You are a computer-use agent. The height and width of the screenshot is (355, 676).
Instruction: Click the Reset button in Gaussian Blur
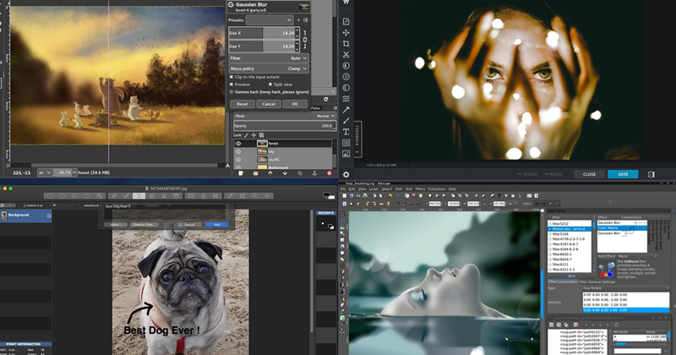243,104
